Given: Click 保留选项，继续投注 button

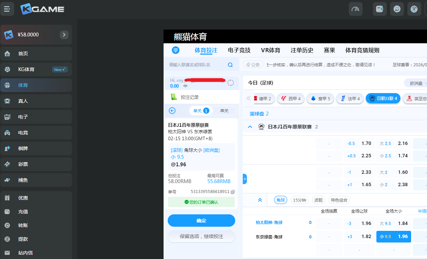Looking at the screenshot, I should click(201, 236).
